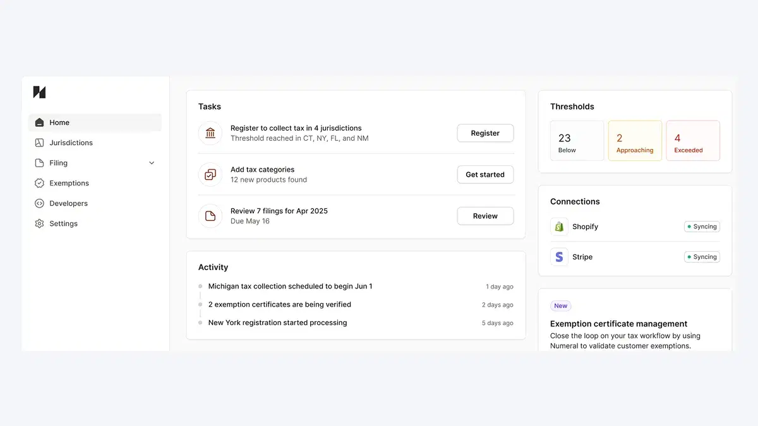Click the Developers code icon

click(39, 203)
